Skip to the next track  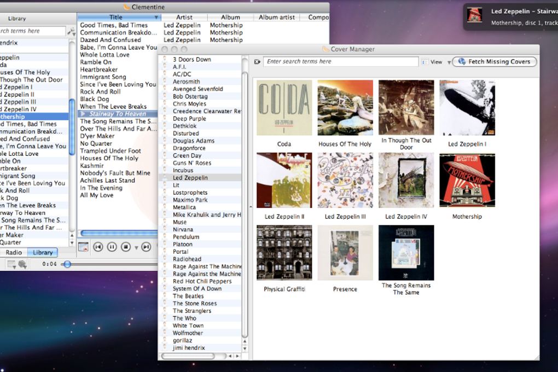(x=146, y=247)
